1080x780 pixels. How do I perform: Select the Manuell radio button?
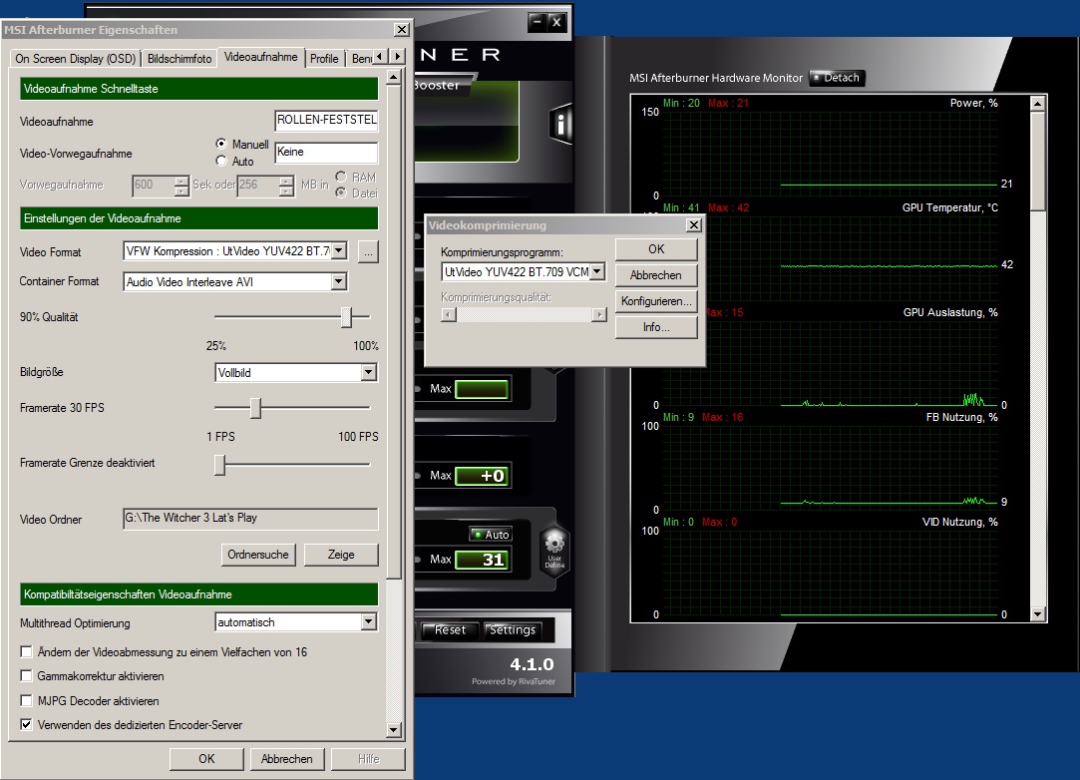[221, 144]
